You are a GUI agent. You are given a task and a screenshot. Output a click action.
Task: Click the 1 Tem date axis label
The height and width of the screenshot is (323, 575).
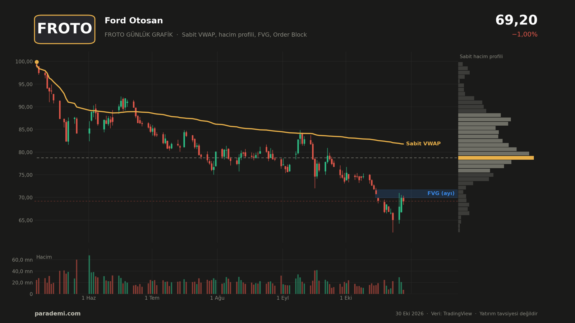click(x=152, y=298)
